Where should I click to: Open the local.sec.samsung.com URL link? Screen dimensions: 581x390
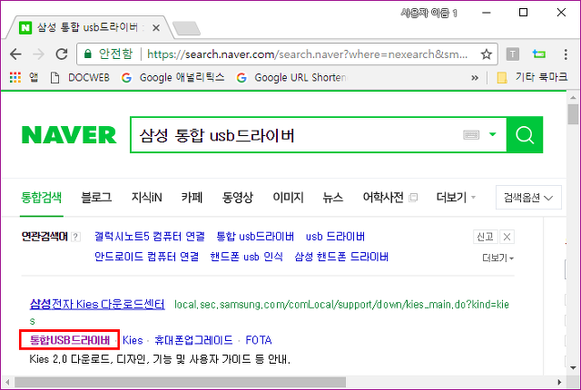[x=341, y=305]
